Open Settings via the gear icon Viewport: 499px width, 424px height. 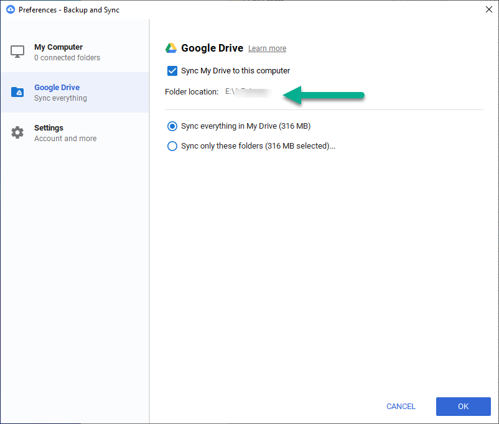[x=17, y=132]
